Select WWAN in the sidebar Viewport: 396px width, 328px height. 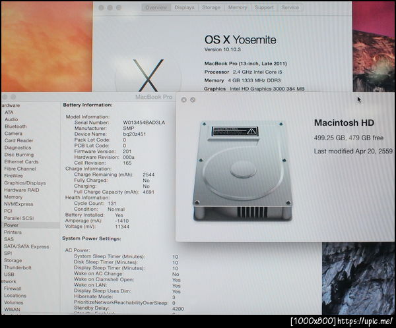click(x=12, y=310)
